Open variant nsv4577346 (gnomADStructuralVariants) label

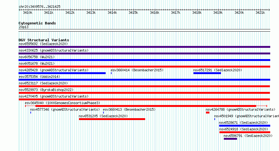point(65,109)
